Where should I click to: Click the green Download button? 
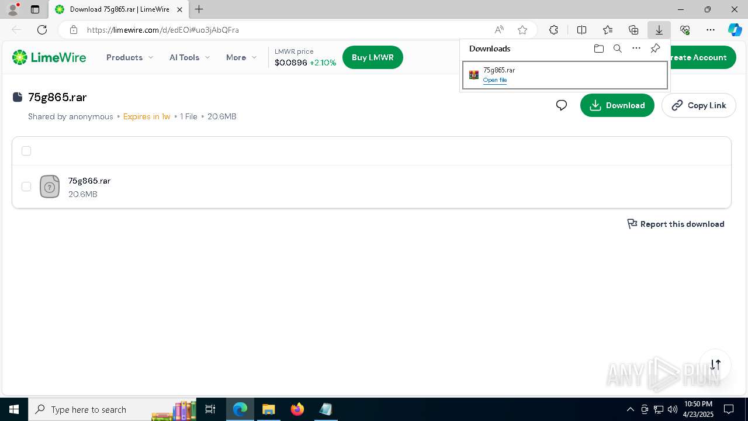[617, 105]
